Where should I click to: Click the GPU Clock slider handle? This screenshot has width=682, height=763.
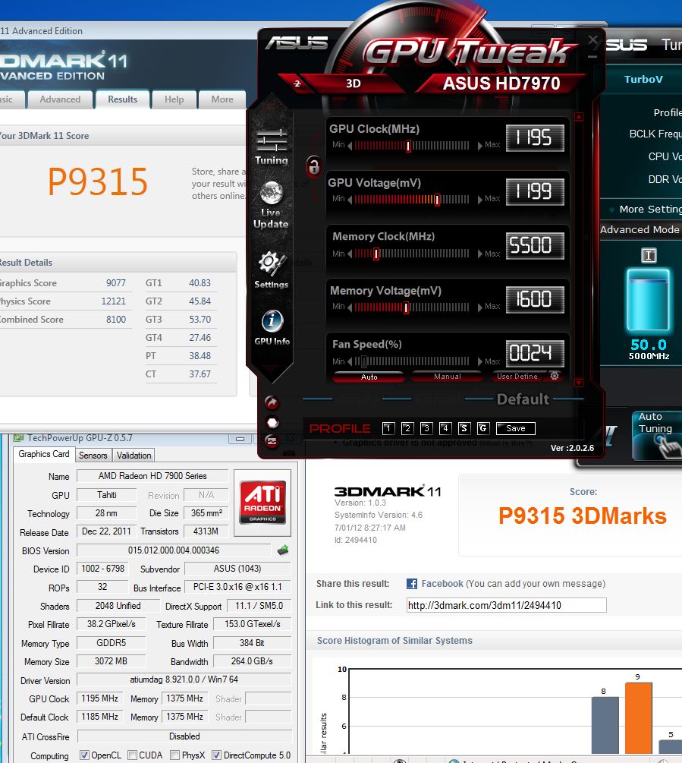click(x=408, y=146)
